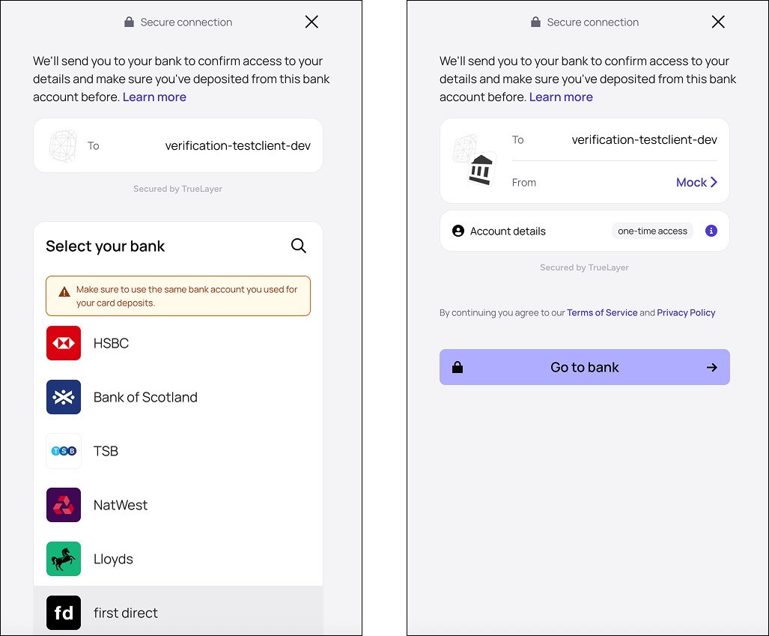Select the first direct bank name
This screenshot has width=769, height=636.
[126, 613]
